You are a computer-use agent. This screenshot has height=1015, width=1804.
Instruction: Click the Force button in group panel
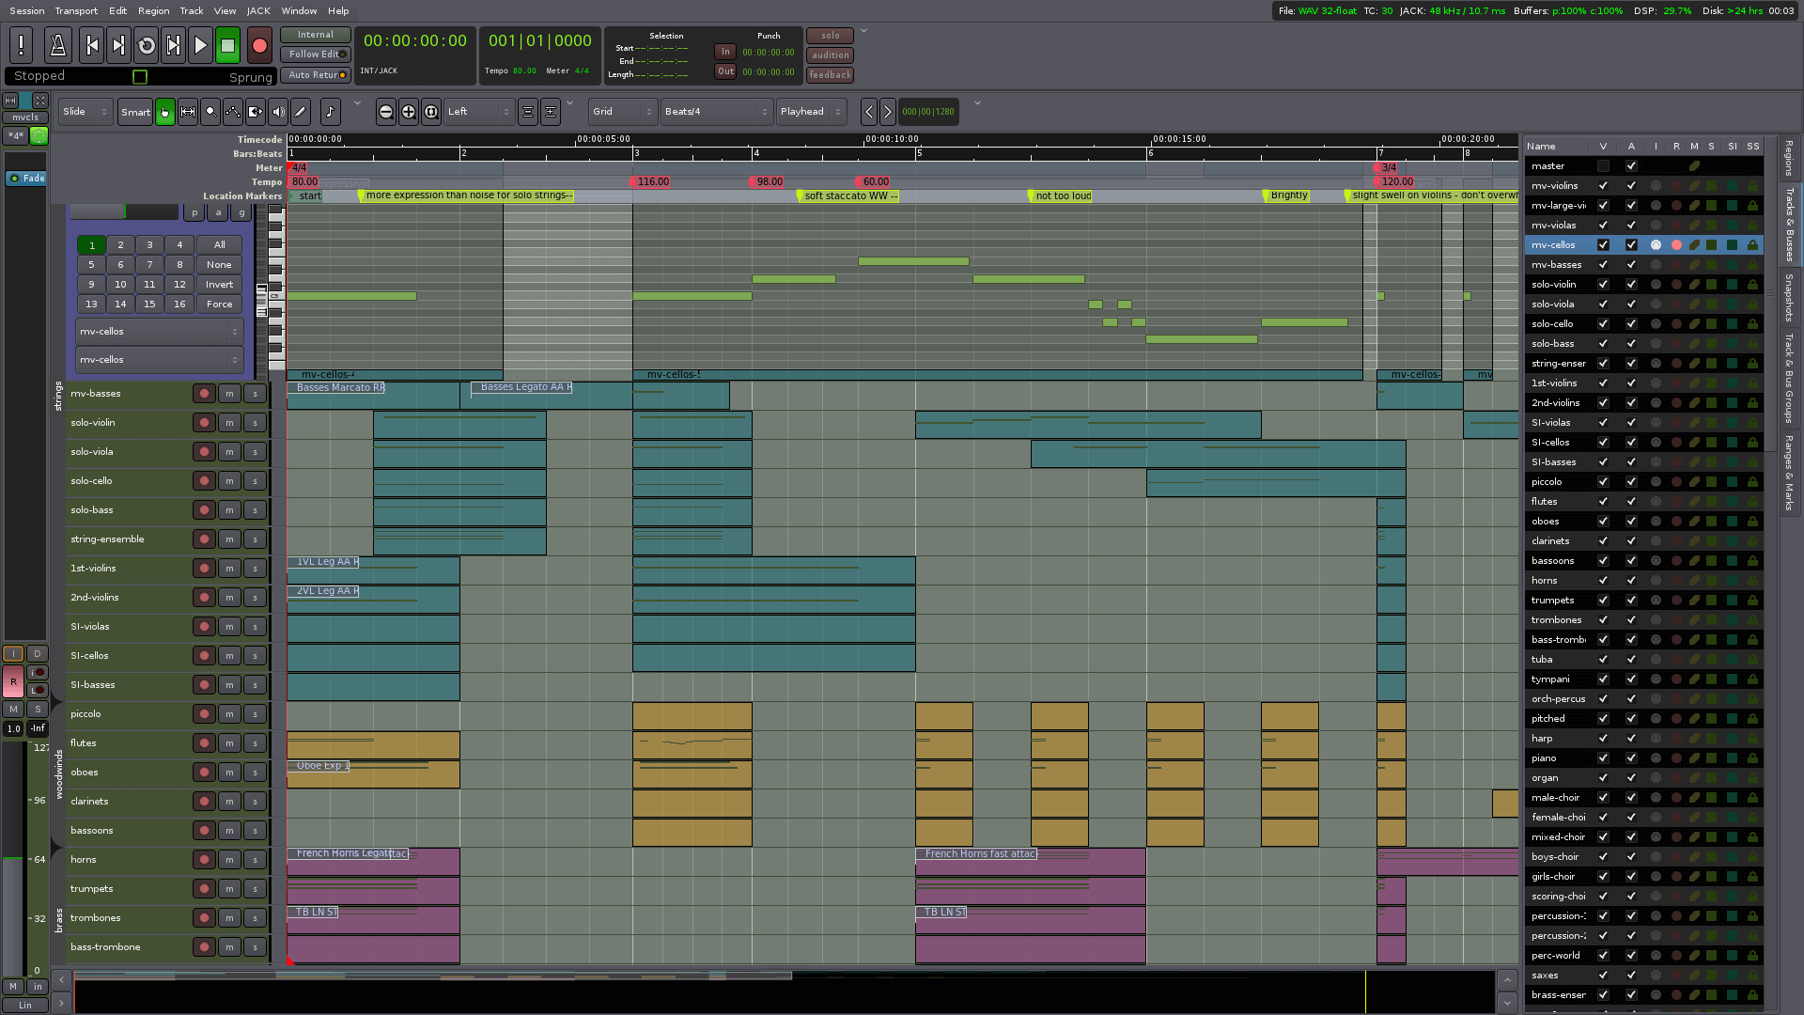[x=219, y=304]
